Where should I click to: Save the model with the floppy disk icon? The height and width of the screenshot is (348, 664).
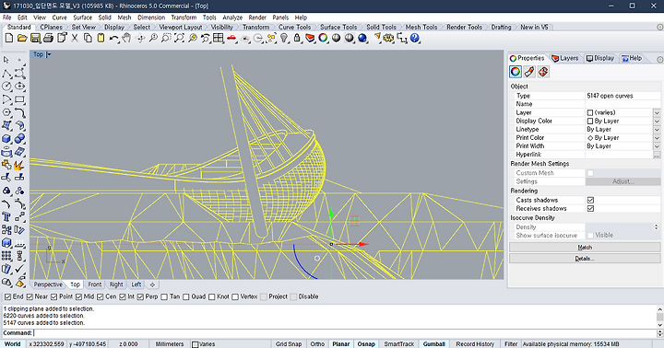click(35, 38)
